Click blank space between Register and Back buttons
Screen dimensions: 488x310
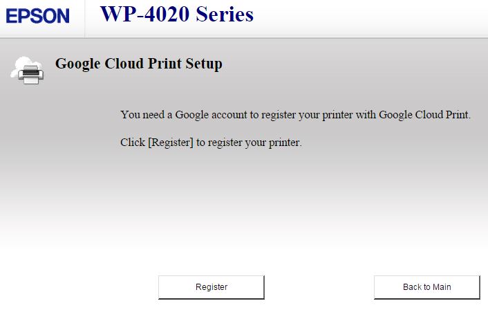[x=319, y=287]
